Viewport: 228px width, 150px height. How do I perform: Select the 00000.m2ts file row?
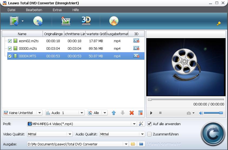[x=28, y=49]
